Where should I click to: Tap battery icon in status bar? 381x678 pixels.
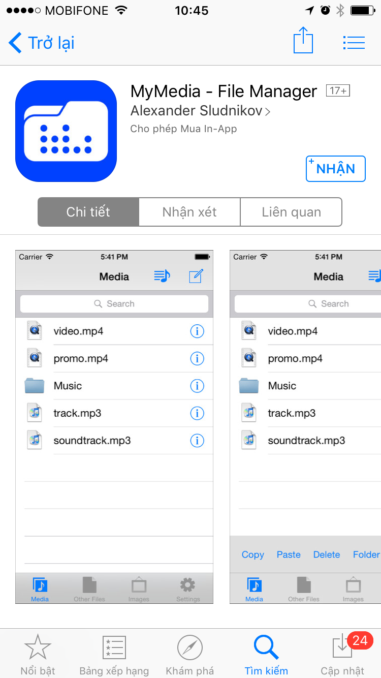coord(363,10)
